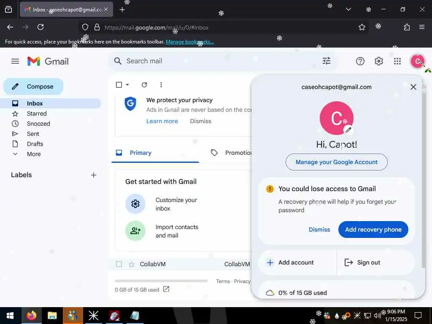Open a new browser tab
This screenshot has height=324, width=432.
(122, 10)
